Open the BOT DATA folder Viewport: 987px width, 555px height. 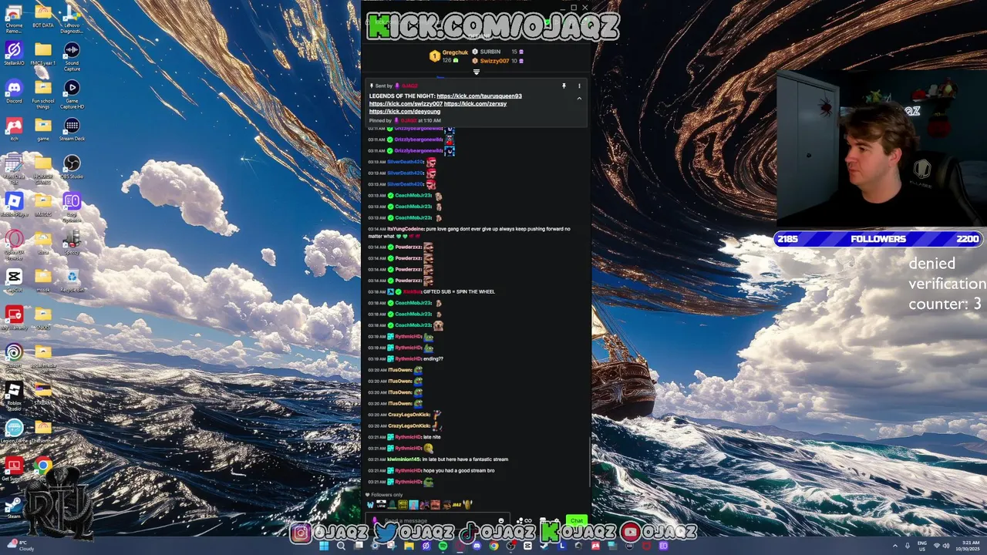43,16
